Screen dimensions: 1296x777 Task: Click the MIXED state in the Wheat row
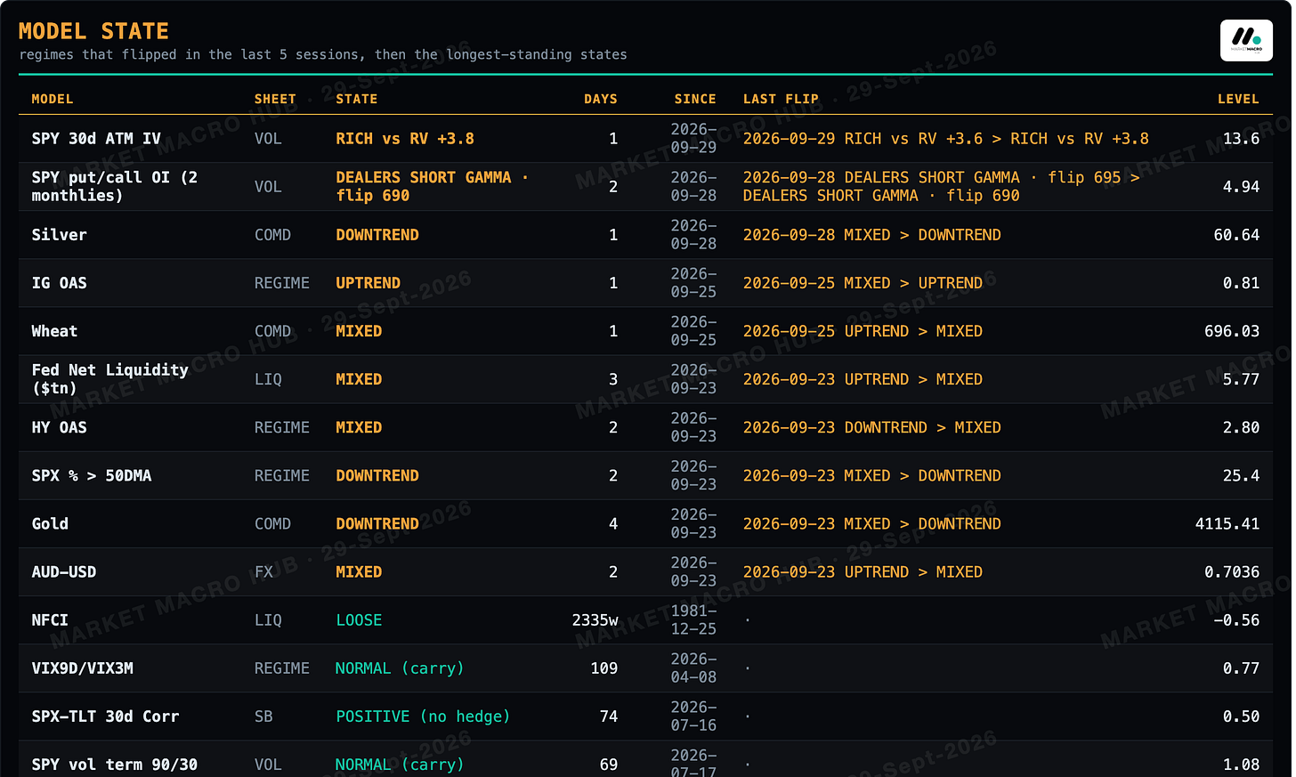click(359, 331)
